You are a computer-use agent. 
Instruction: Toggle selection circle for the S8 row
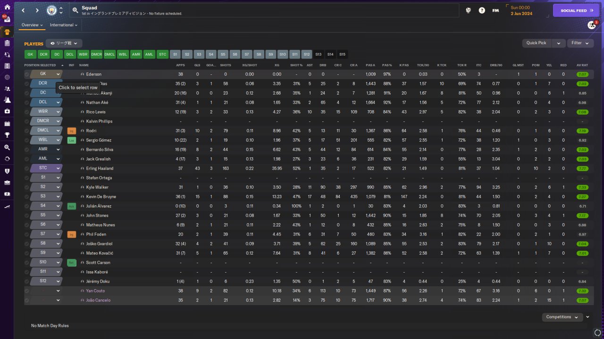coord(27,244)
